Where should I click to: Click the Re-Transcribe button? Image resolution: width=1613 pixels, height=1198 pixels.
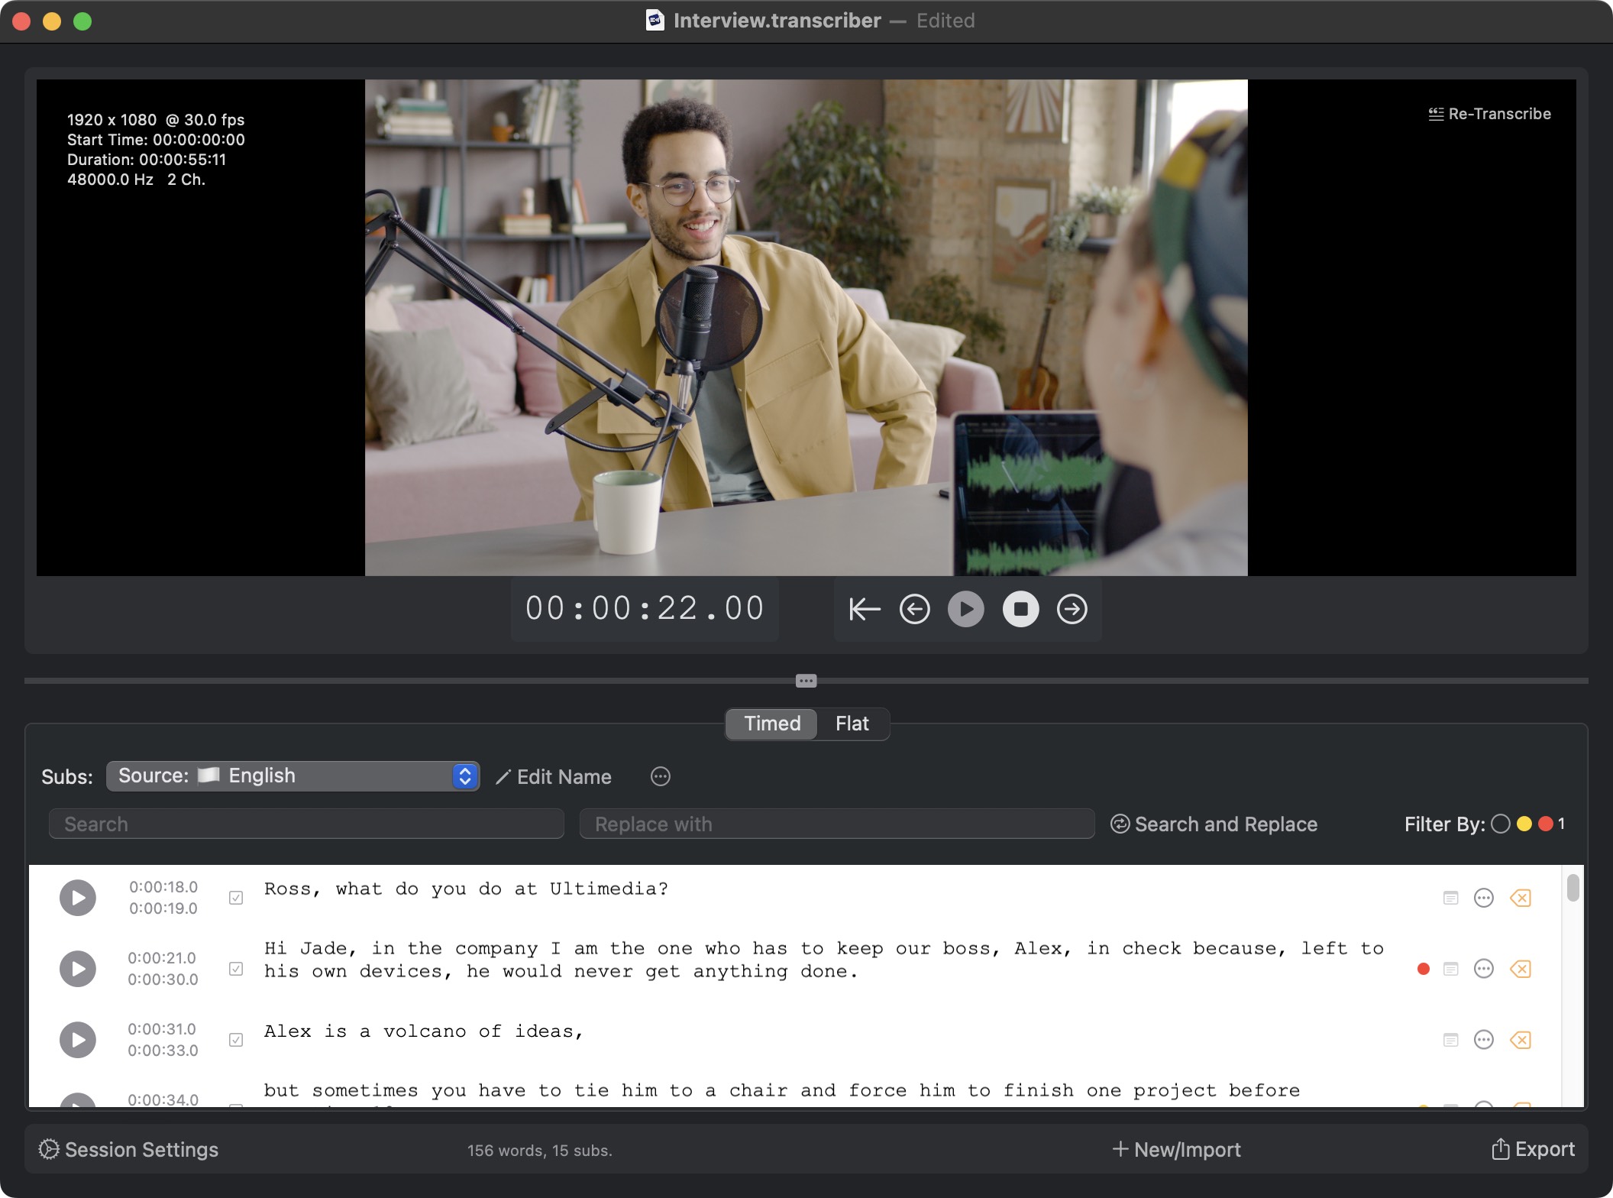click(1489, 114)
